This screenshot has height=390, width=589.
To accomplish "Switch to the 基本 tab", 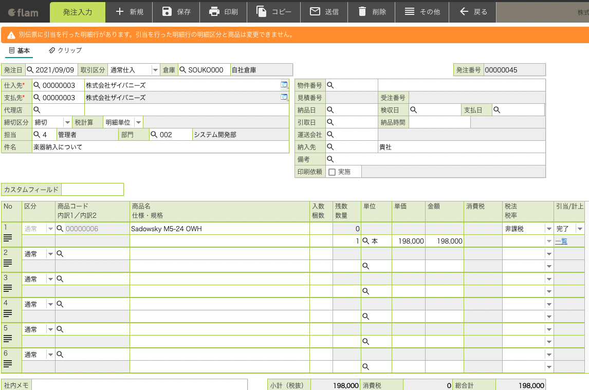I will coord(19,50).
